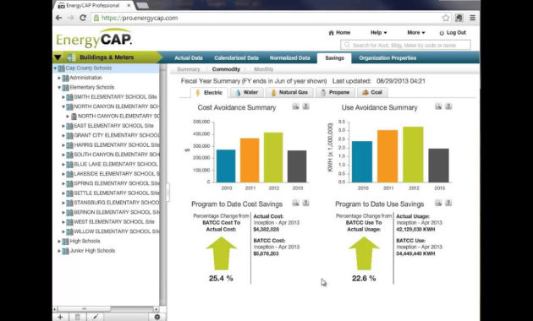Click the browser extension icon beside the star
This screenshot has width=533, height=321.
click(459, 18)
